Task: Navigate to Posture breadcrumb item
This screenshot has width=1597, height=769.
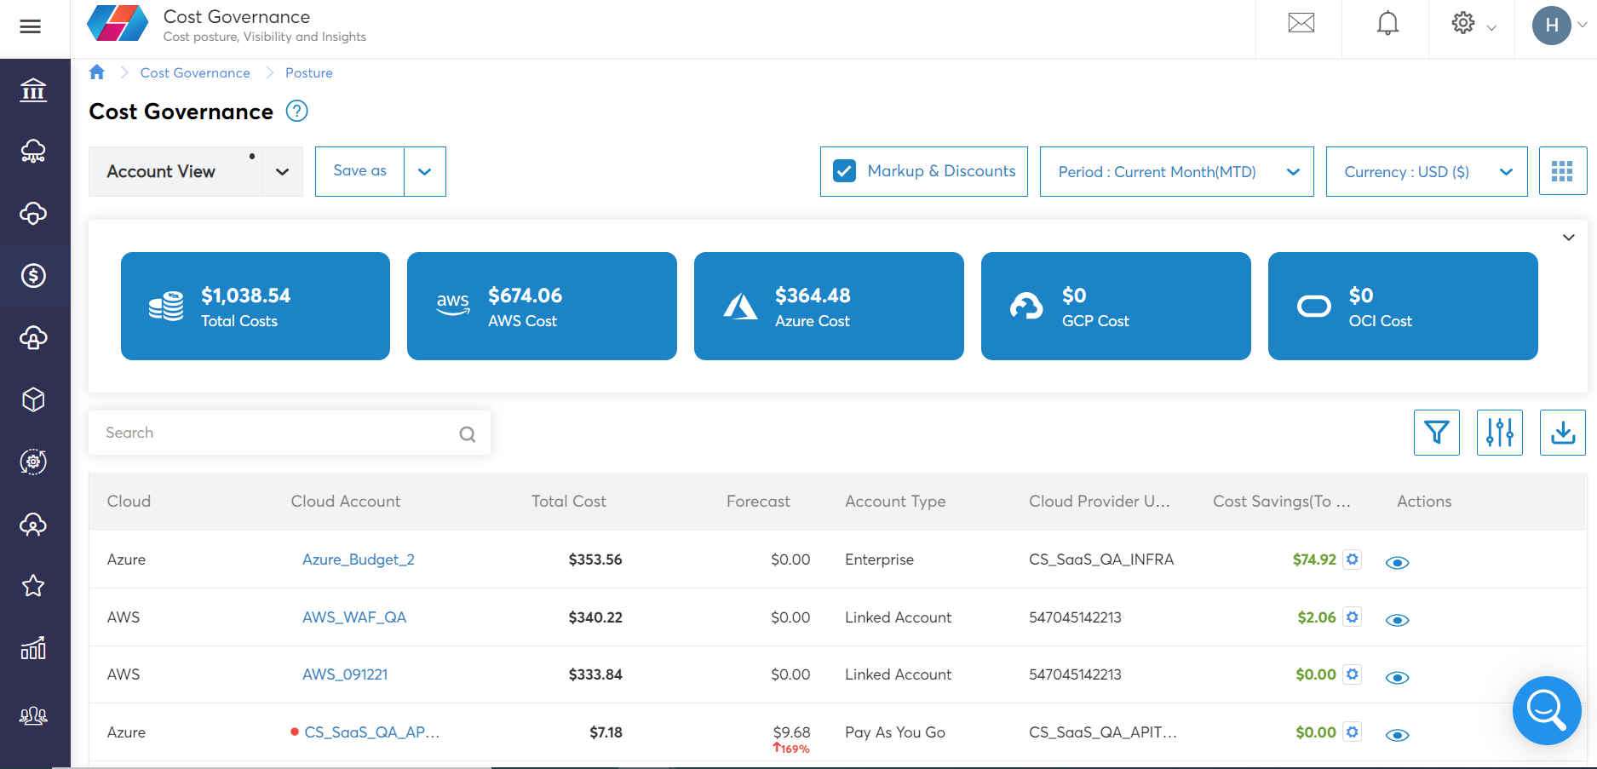Action: (x=308, y=72)
